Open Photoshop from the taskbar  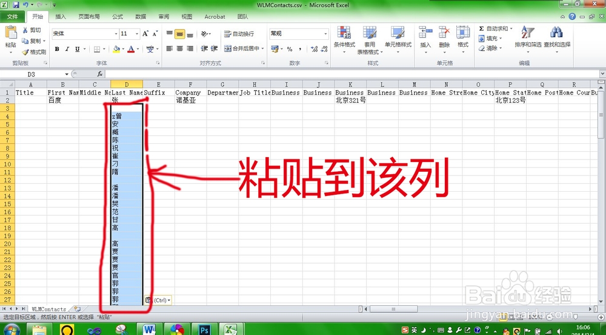click(204, 329)
